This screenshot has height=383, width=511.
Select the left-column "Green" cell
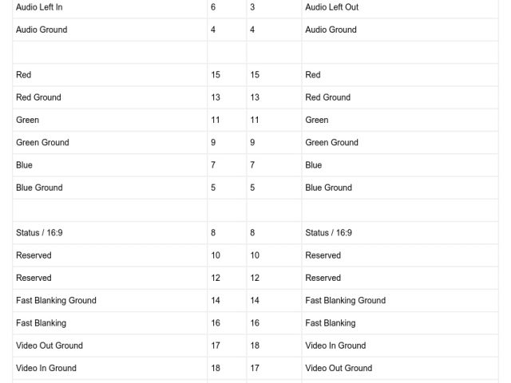click(x=27, y=120)
